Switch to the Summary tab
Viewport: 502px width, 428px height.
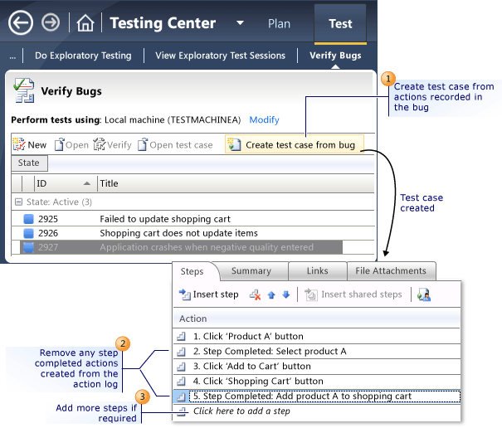pyautogui.click(x=251, y=271)
